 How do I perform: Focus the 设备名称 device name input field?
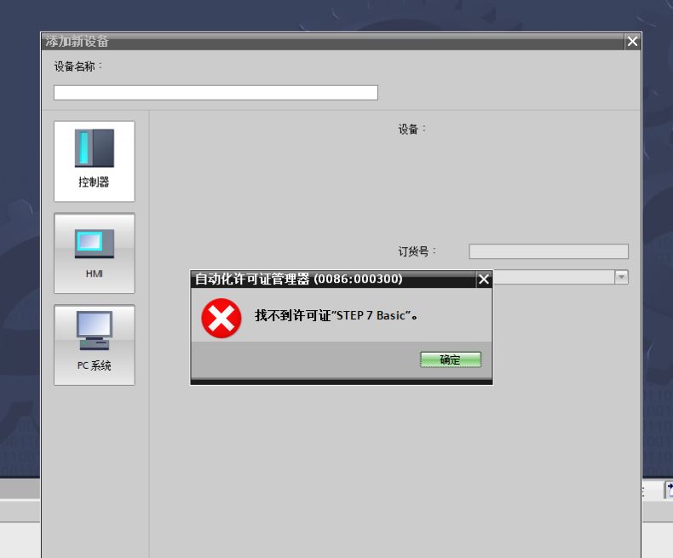[216, 93]
